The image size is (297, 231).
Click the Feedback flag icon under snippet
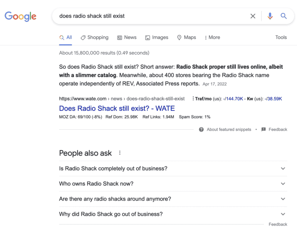263,129
